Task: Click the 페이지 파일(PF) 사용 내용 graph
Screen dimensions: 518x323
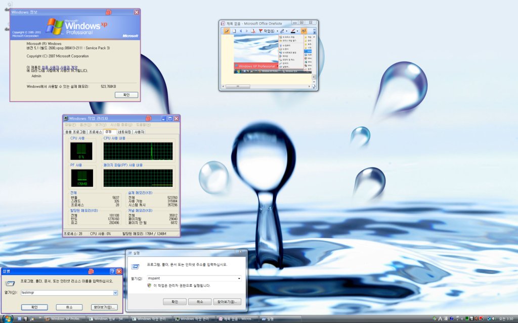Action: (x=138, y=178)
